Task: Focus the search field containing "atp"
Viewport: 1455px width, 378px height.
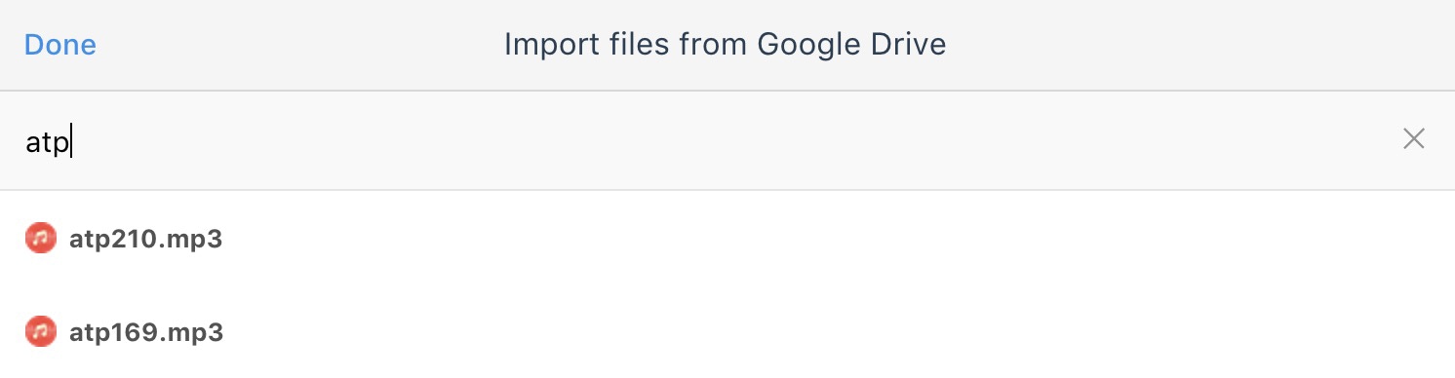Action: pos(727,140)
